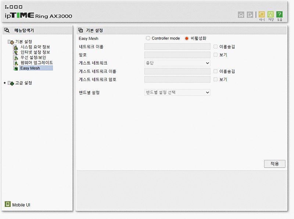Viewport: 294px width, 219px height.
Task: Click the logout icon in header
Action: click(250, 15)
